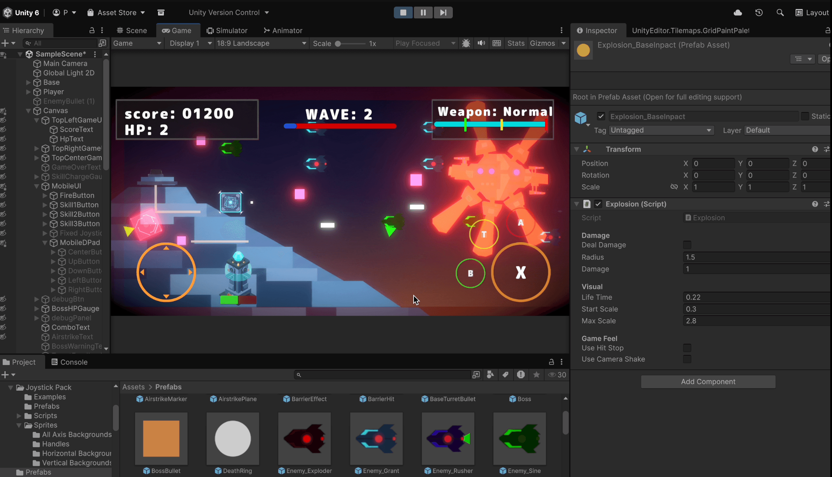Switch to the Scene tab

(132, 31)
